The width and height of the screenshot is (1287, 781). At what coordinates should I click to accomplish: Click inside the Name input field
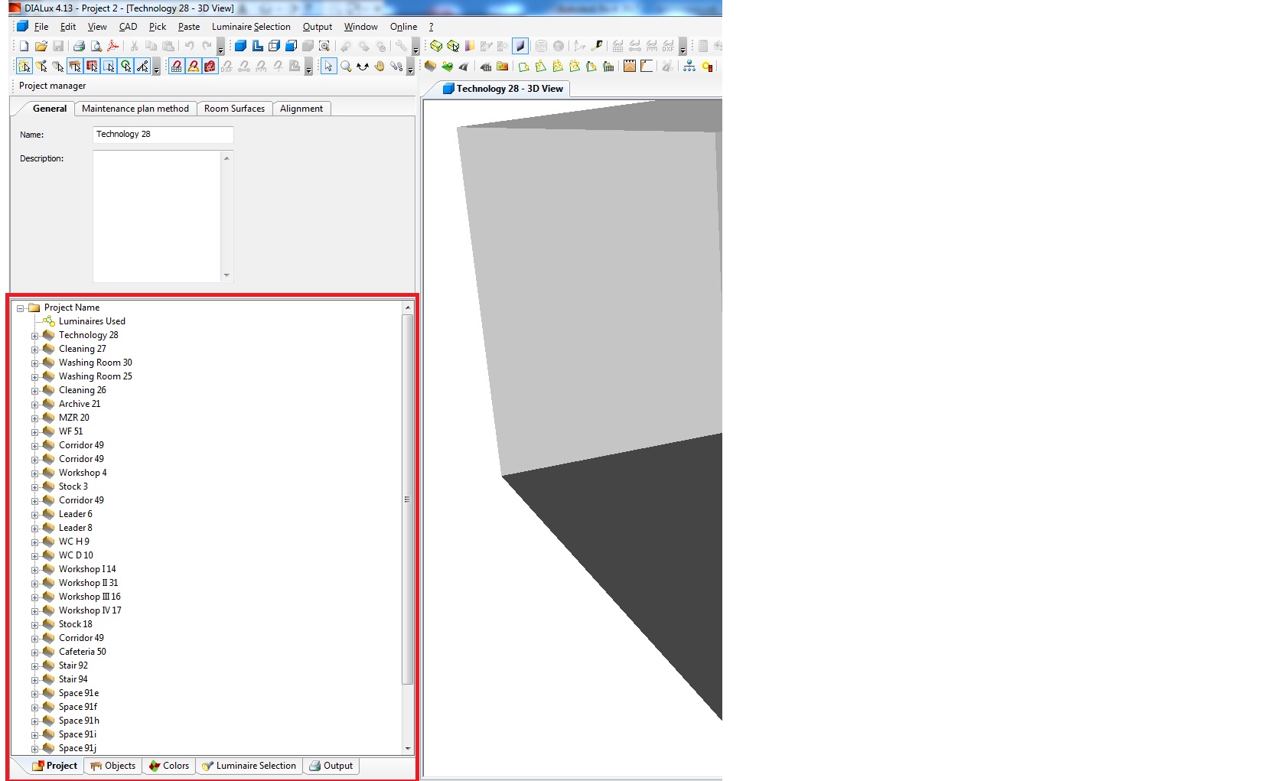(162, 135)
